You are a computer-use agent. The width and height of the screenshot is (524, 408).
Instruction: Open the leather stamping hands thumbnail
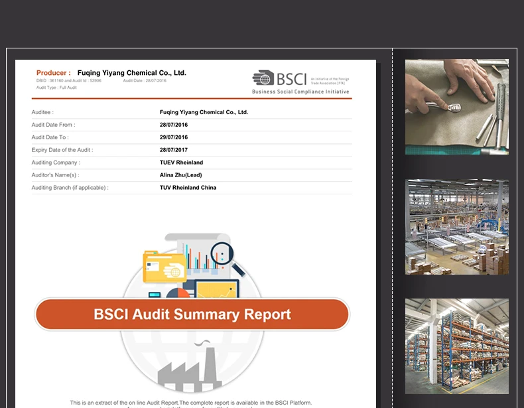457,107
